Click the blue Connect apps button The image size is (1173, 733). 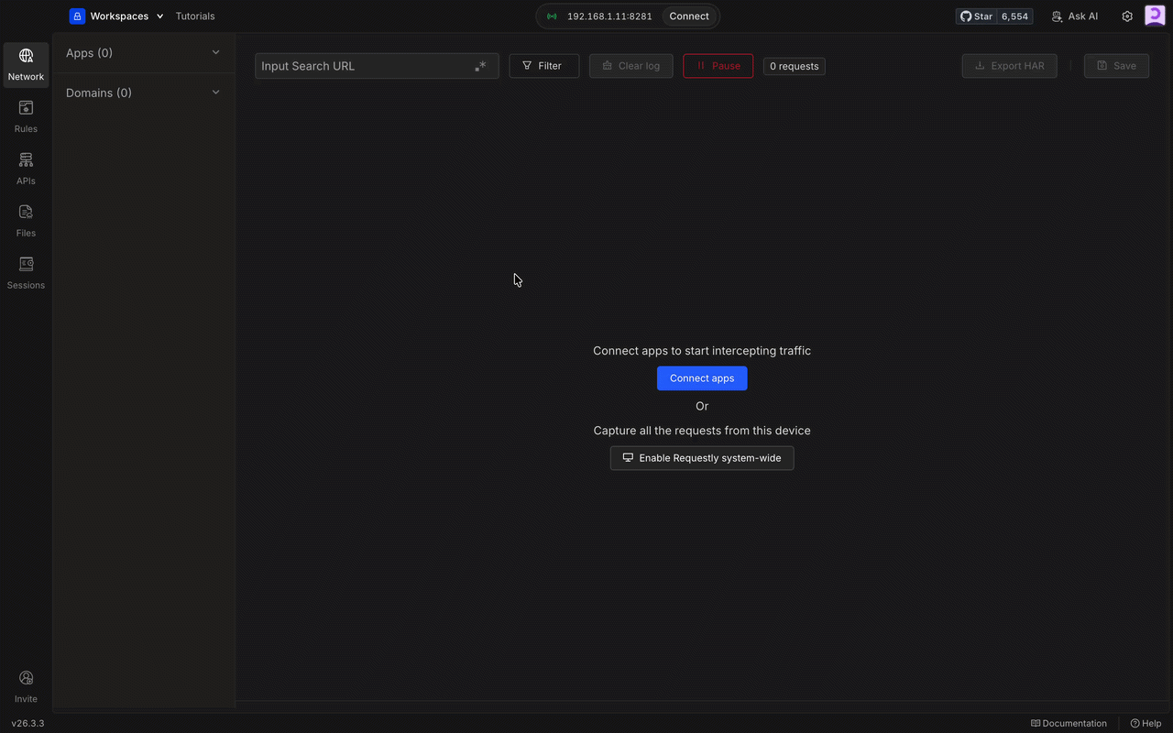(702, 378)
